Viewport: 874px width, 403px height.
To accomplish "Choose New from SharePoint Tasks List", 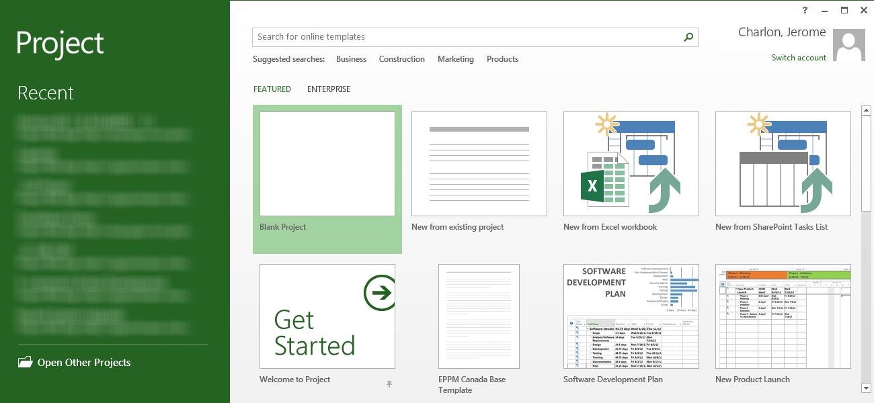I will tap(783, 164).
